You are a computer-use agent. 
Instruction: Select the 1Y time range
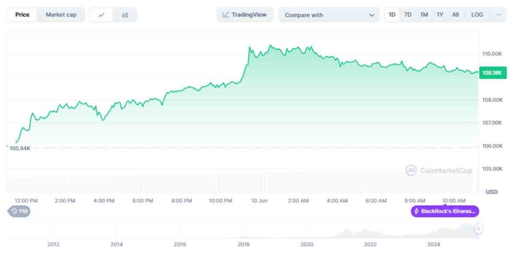(x=440, y=15)
